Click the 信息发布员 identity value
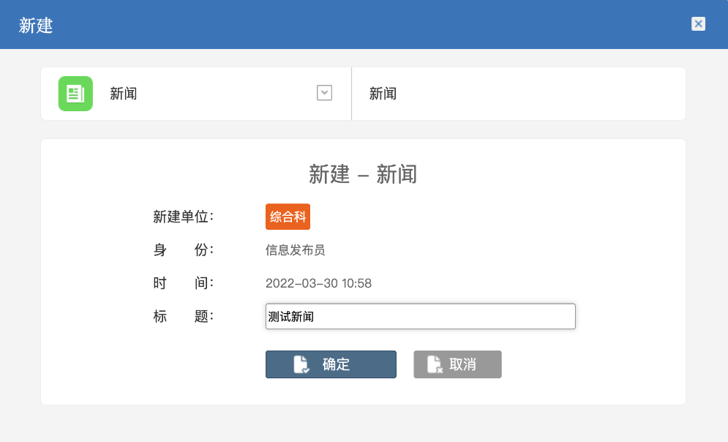728x442 pixels. click(295, 250)
